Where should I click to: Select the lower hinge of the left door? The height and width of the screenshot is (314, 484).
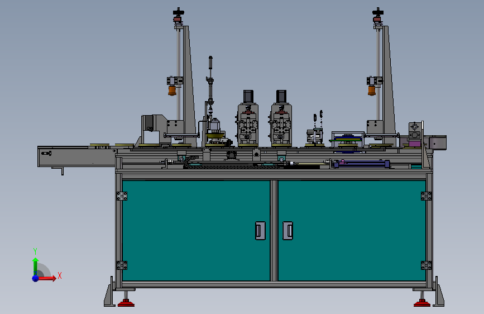[x=122, y=265]
